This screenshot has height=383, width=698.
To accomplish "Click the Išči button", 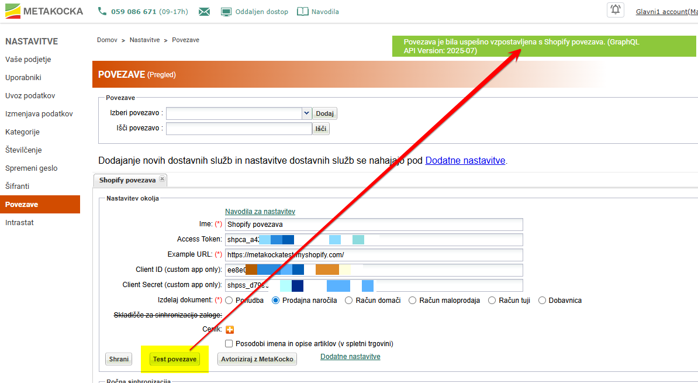I will point(321,129).
